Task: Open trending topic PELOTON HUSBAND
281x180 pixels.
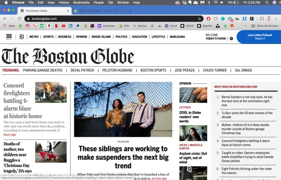Action: point(118,70)
